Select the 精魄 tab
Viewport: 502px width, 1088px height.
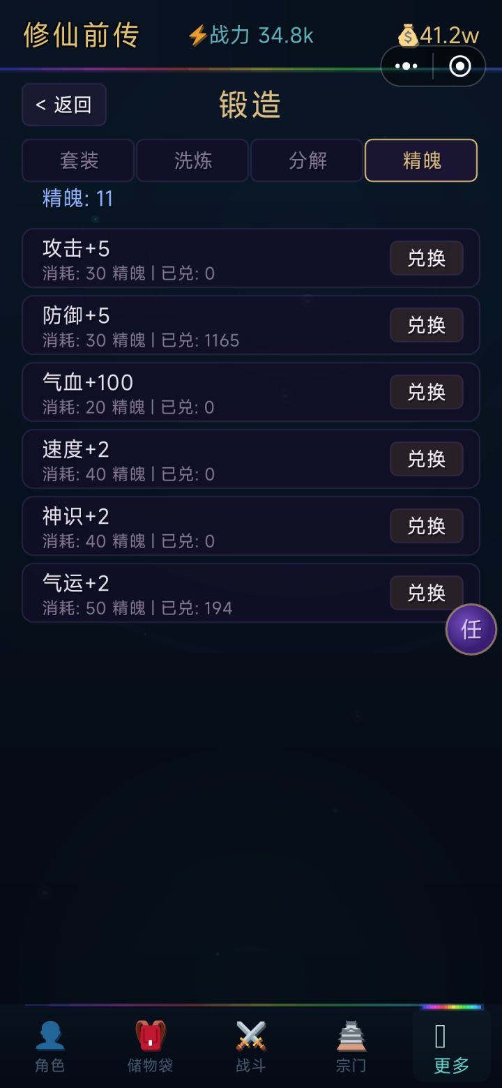(421, 160)
